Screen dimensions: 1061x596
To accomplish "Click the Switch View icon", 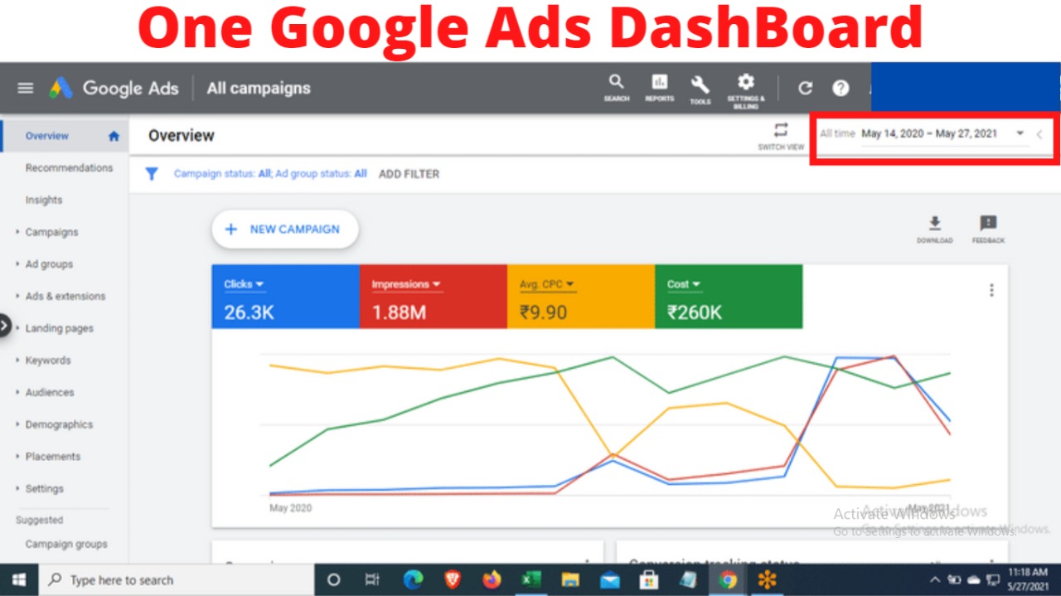I will [x=781, y=136].
